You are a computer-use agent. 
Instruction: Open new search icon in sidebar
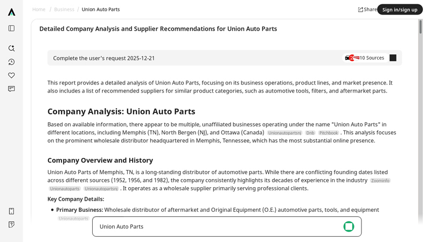[x=11, y=48]
